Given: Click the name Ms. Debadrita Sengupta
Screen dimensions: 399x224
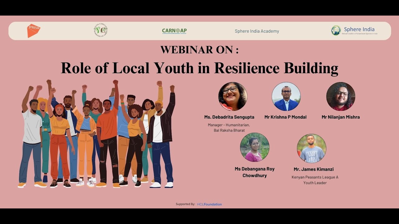Looking at the screenshot, I should [x=229, y=117].
